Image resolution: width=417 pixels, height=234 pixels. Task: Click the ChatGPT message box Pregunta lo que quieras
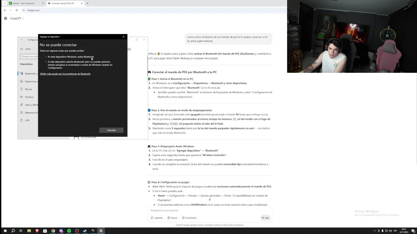[209, 210]
